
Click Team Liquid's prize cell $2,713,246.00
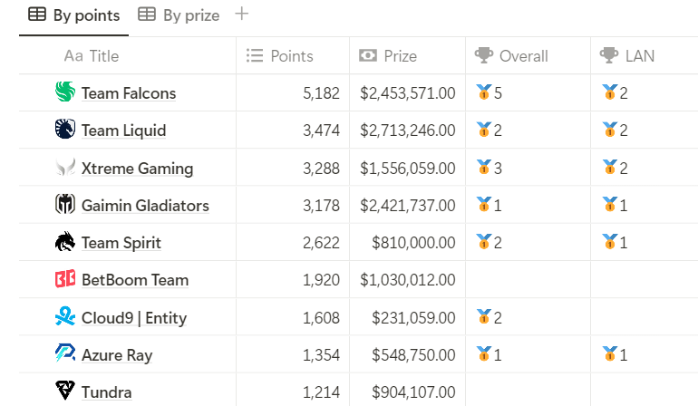[407, 130]
